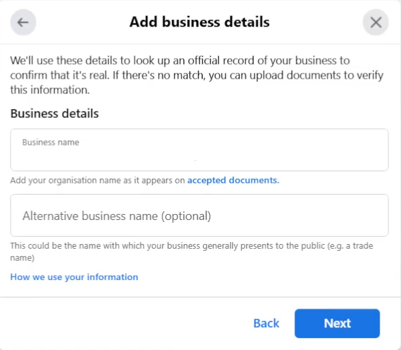Click the small Business name label
The height and width of the screenshot is (350, 401).
point(51,142)
